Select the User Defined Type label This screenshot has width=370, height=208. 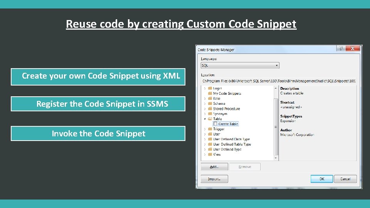pyautogui.click(x=227, y=149)
